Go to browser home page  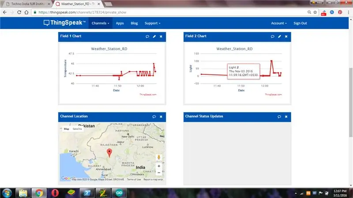coord(26,12)
